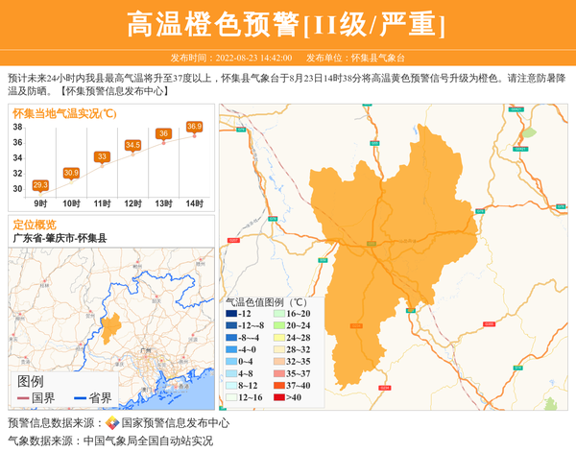576x452 pixels.
Task: Click the 广东省-肇庆市-怀集县 location label
Action: (60, 238)
